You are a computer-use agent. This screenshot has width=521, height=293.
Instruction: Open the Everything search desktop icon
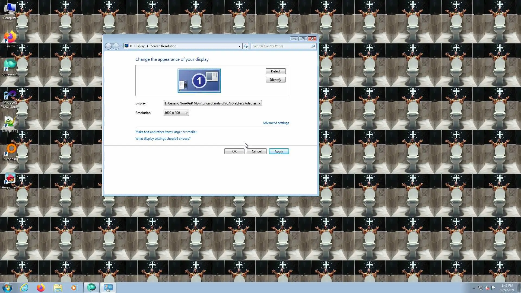(x=10, y=151)
